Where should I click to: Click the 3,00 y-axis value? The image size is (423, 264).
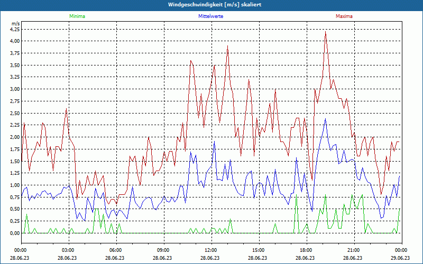tap(15, 89)
